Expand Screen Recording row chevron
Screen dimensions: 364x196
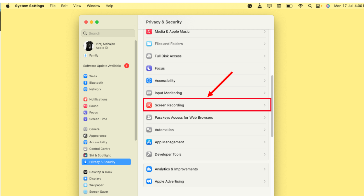pos(265,105)
